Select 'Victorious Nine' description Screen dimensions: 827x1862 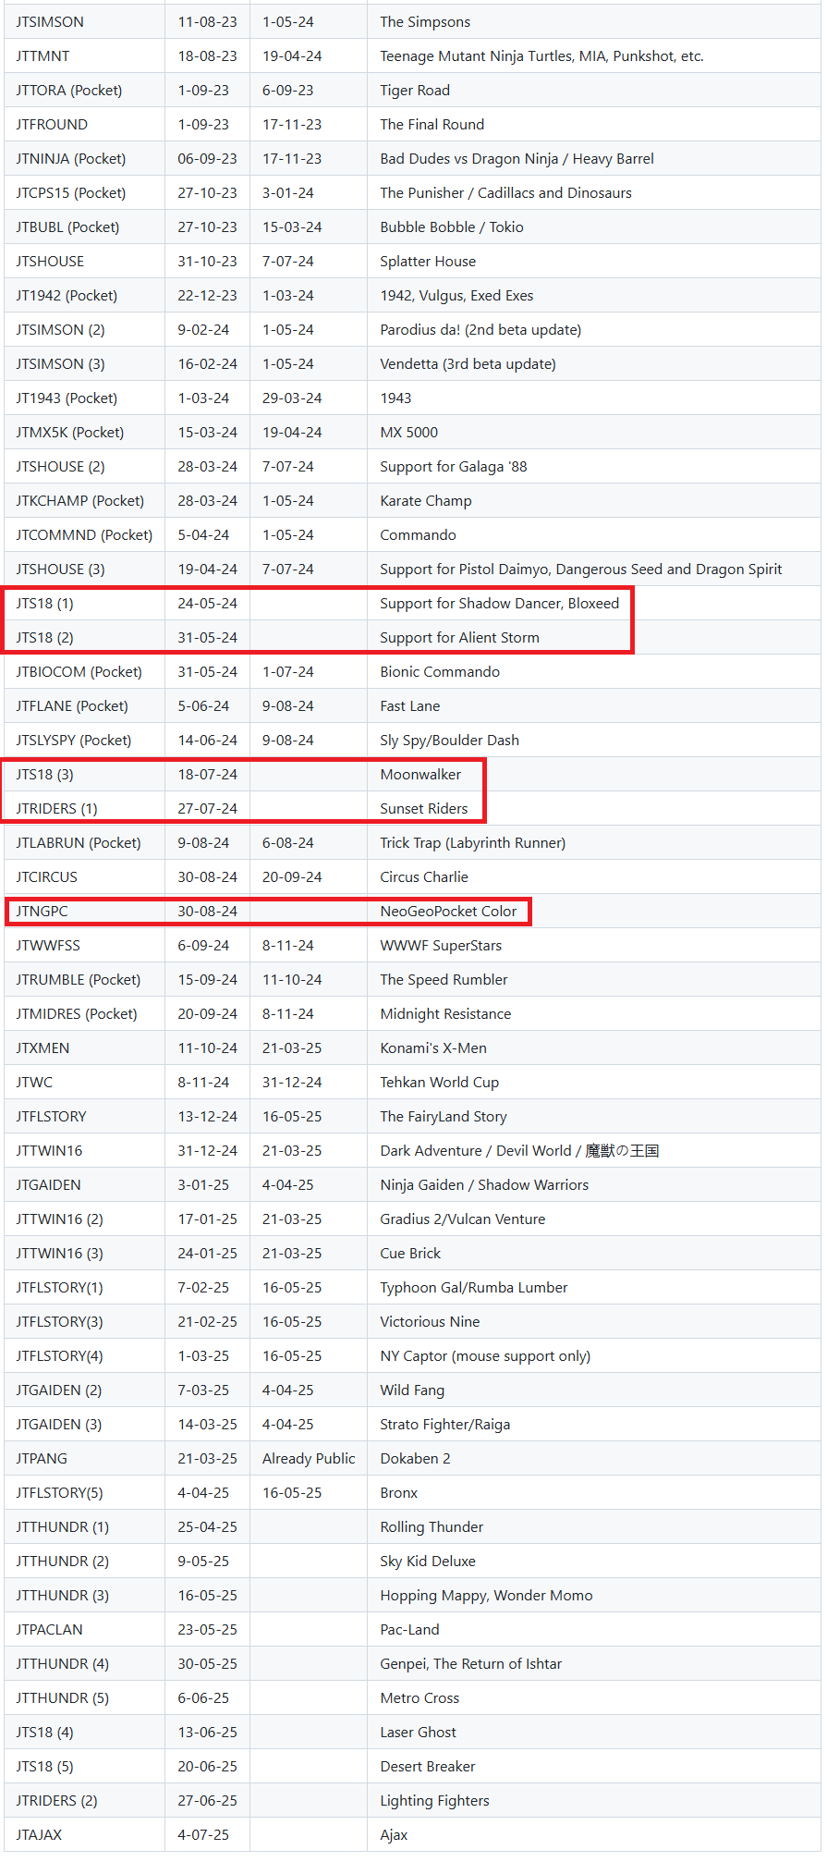tap(430, 1322)
